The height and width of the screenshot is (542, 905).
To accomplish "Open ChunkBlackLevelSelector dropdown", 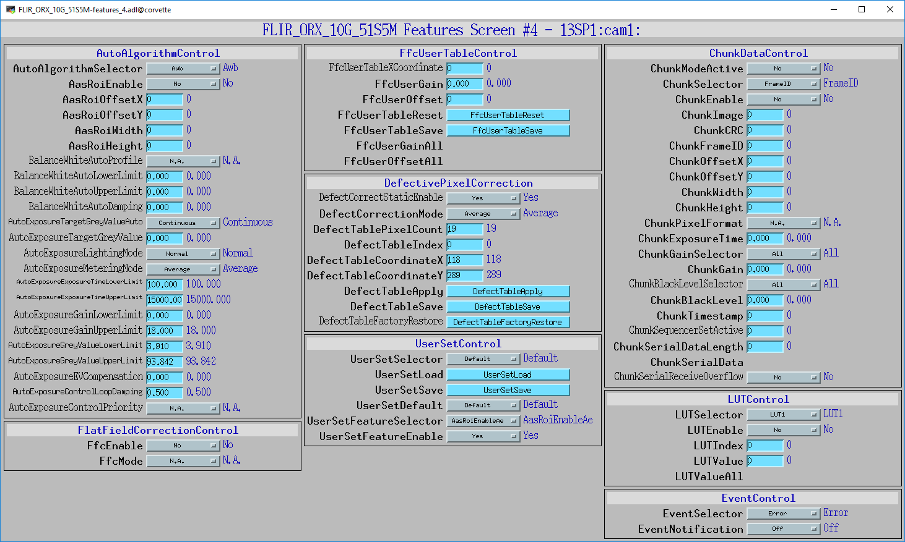I will [784, 285].
